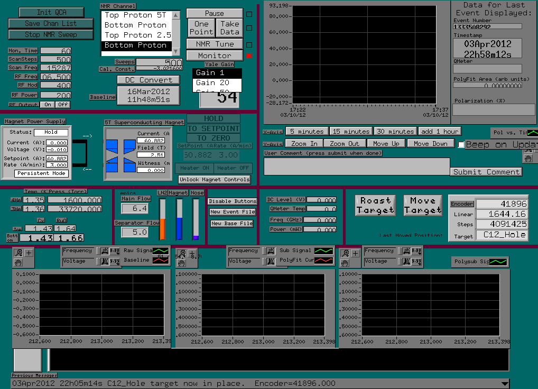Image resolution: width=538 pixels, height=389 pixels.
Task: Enable the Beep on Update checkbox
Action: [x=461, y=145]
